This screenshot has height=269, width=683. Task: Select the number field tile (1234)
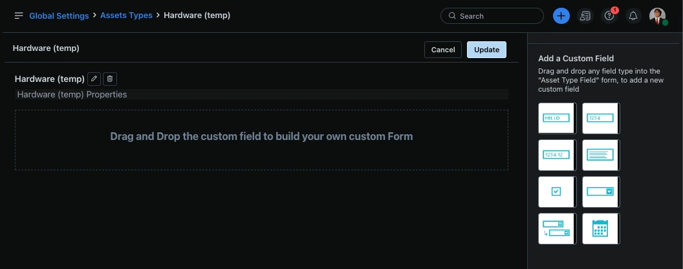pyautogui.click(x=601, y=118)
